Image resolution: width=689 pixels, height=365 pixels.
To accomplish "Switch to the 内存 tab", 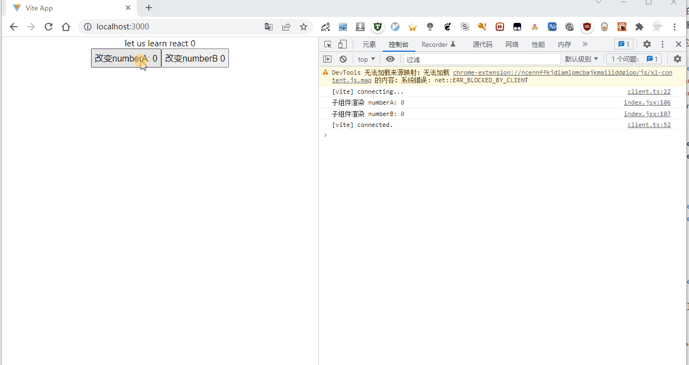I will coord(564,45).
